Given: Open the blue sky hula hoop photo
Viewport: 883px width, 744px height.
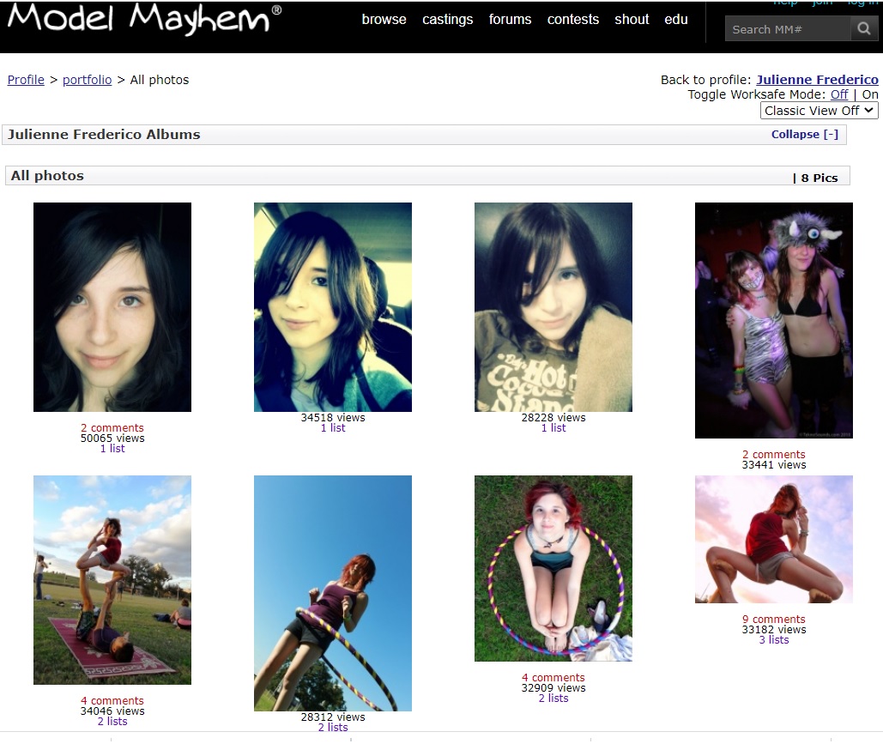Looking at the screenshot, I should pyautogui.click(x=333, y=593).
